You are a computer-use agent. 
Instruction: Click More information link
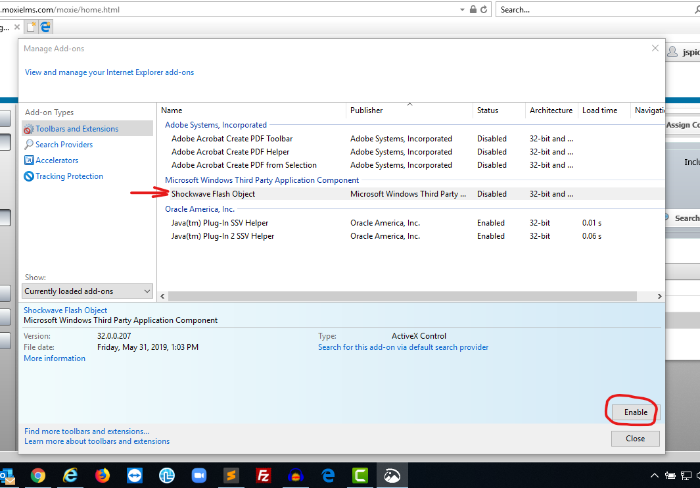pyautogui.click(x=55, y=358)
